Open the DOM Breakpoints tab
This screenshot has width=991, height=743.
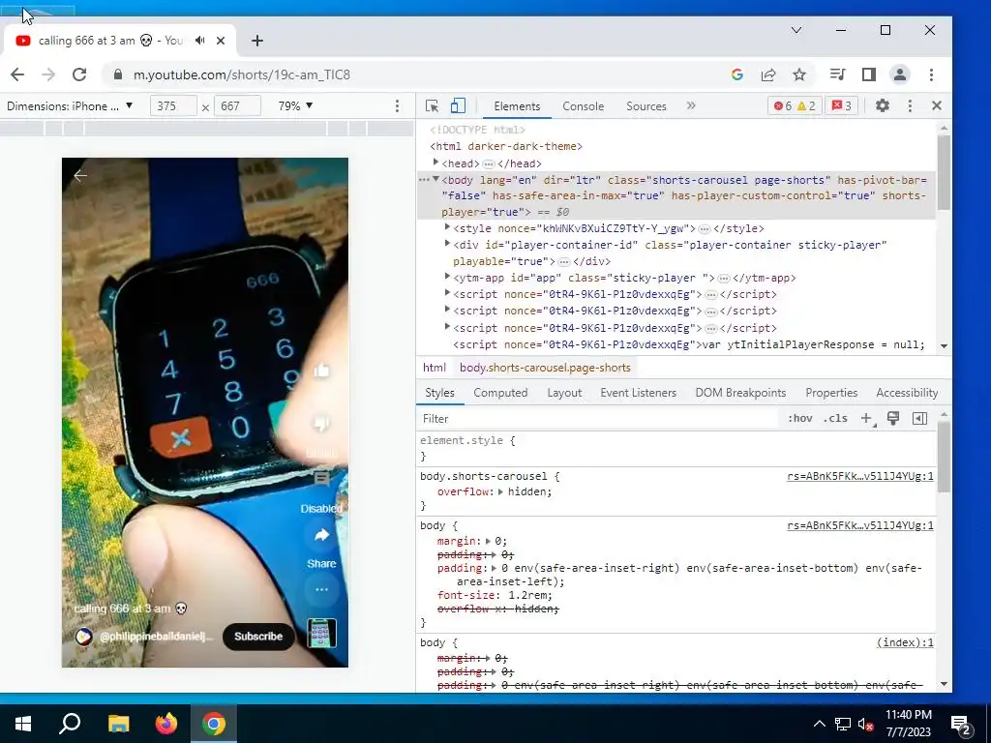point(740,393)
